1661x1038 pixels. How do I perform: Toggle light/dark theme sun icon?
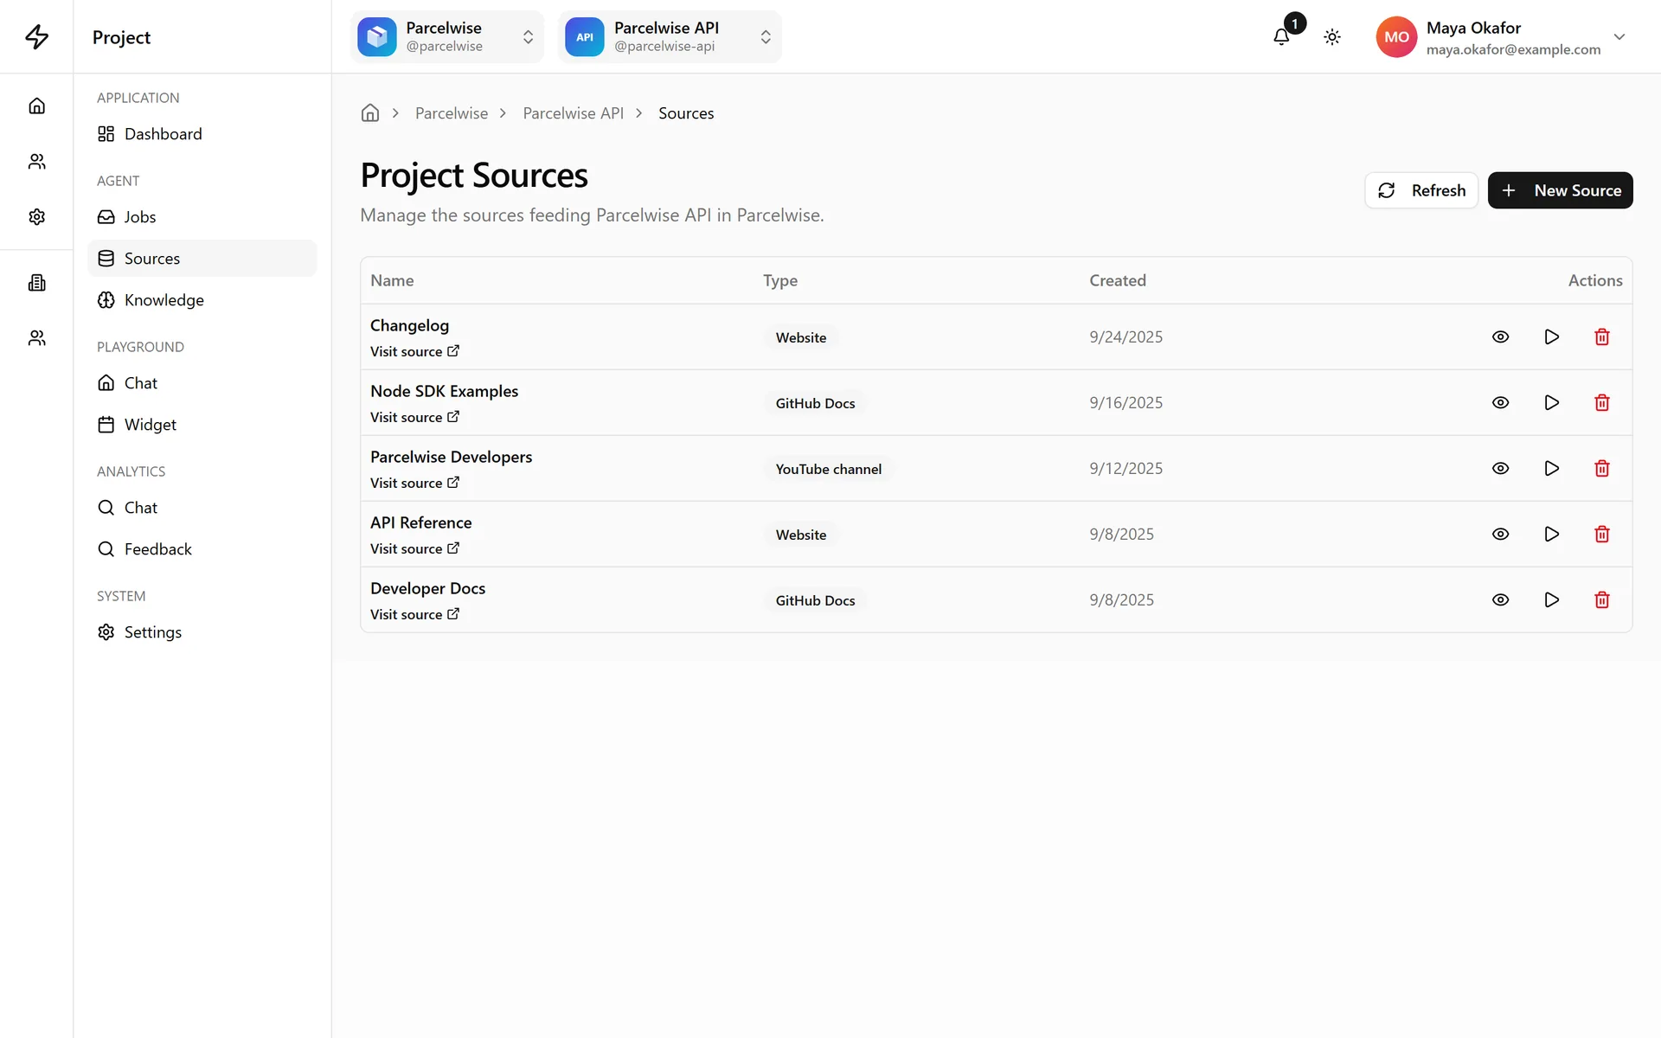click(x=1332, y=36)
